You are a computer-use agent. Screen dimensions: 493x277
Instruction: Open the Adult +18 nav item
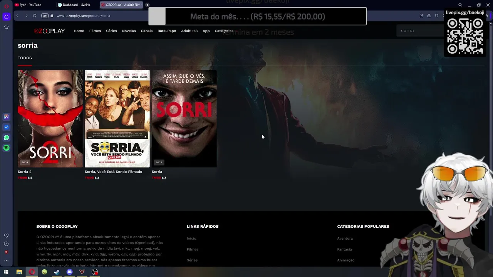189,31
